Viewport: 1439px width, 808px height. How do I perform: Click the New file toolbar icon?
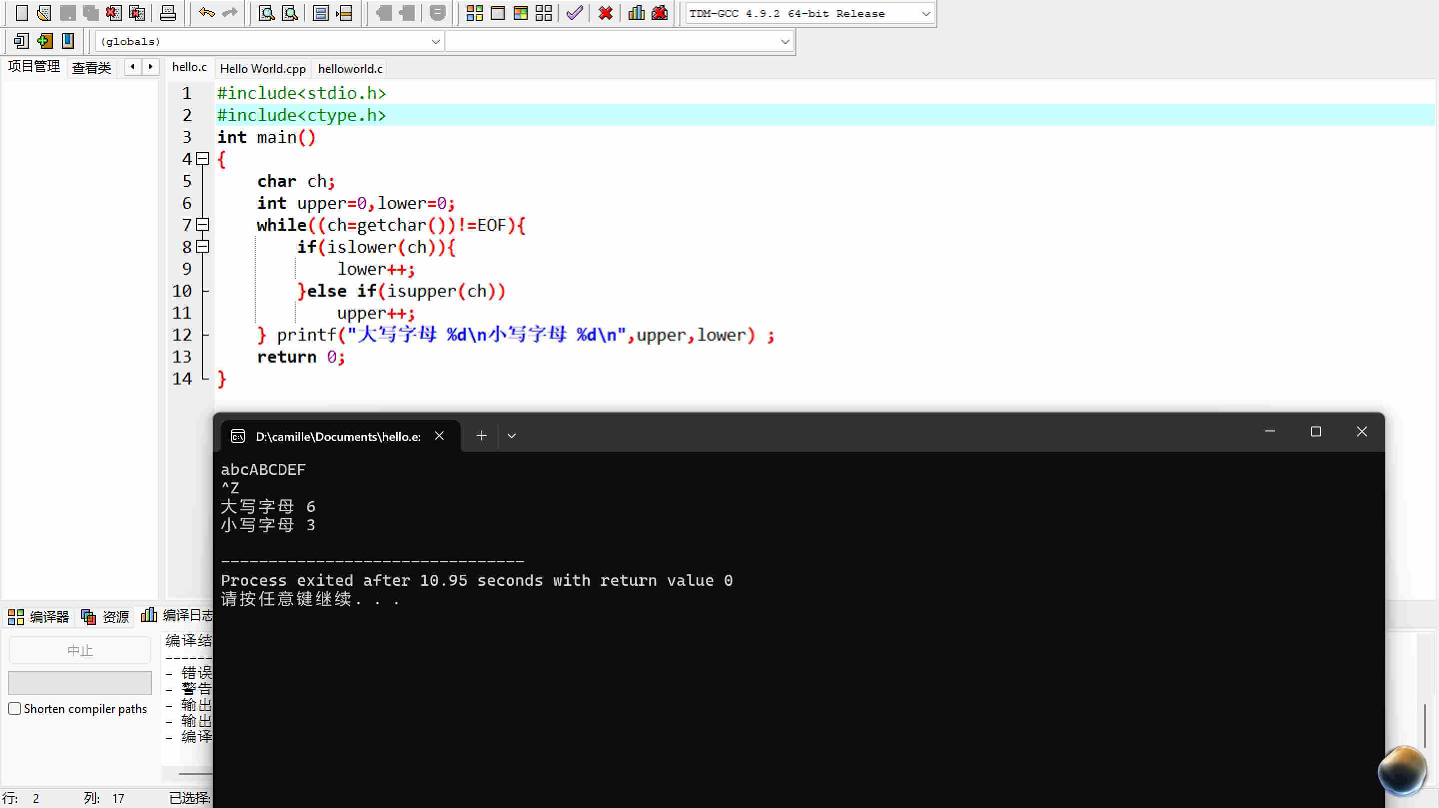click(21, 13)
